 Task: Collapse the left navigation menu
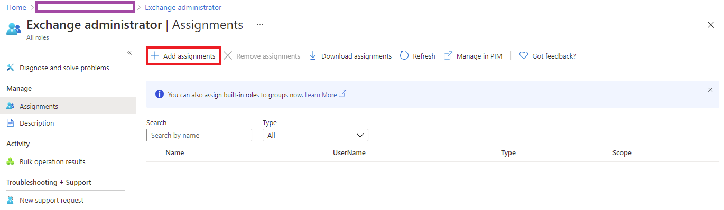129,53
